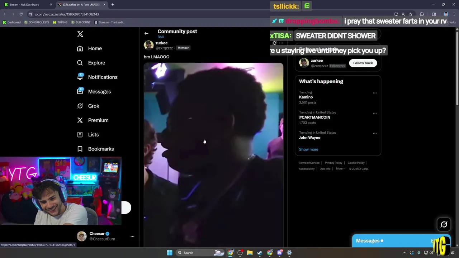Close the Kick Dashboard tab
Screen dimensions: 459x258
(x=51, y=5)
